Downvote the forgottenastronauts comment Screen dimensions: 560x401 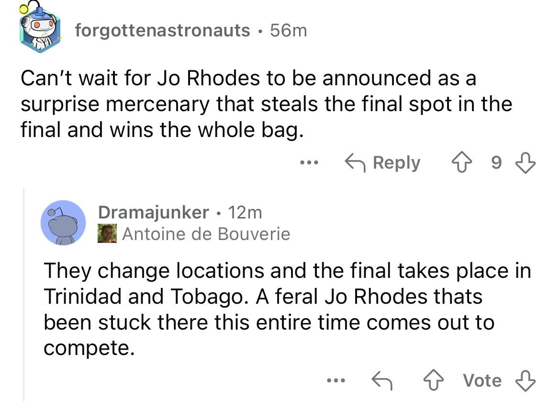(525, 162)
